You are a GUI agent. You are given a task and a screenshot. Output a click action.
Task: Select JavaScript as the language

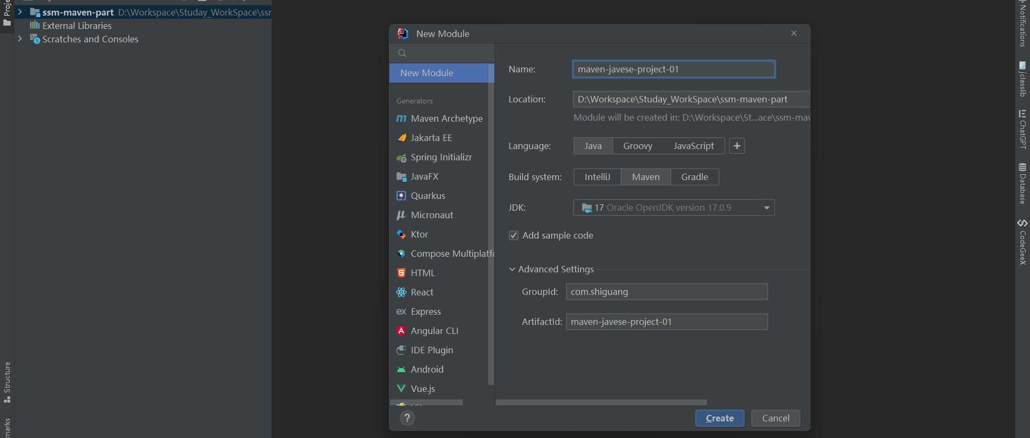click(x=694, y=146)
